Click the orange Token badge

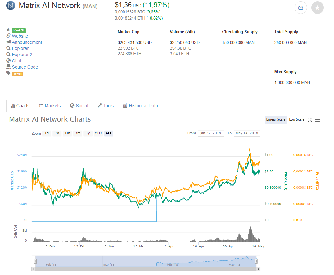17,74
